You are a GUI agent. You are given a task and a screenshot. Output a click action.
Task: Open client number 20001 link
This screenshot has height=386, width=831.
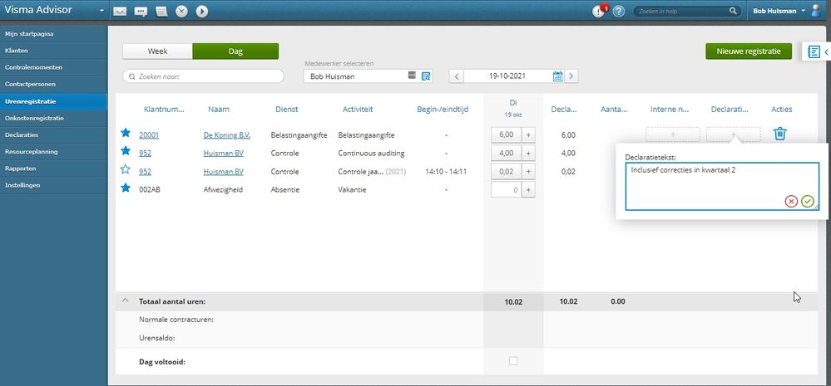click(x=149, y=134)
